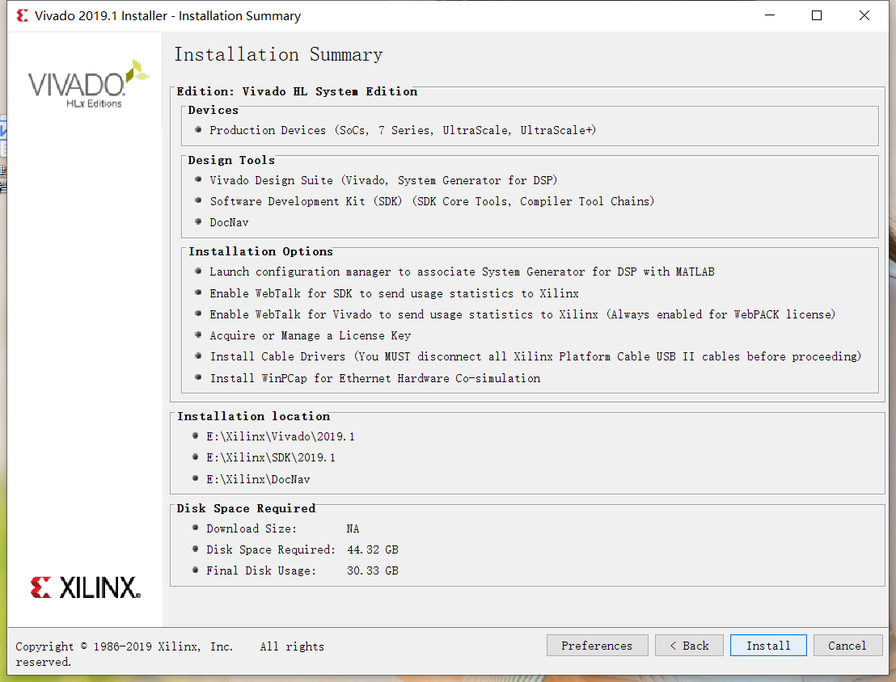Click the Installation Options group label

(260, 252)
